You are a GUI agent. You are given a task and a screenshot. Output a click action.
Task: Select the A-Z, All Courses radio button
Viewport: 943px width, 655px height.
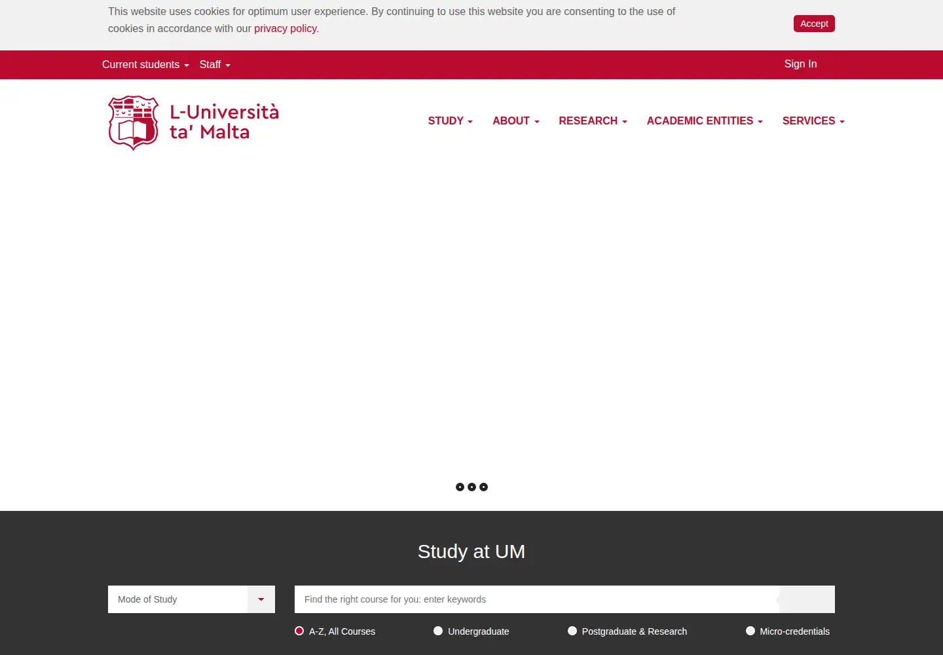pyautogui.click(x=299, y=631)
